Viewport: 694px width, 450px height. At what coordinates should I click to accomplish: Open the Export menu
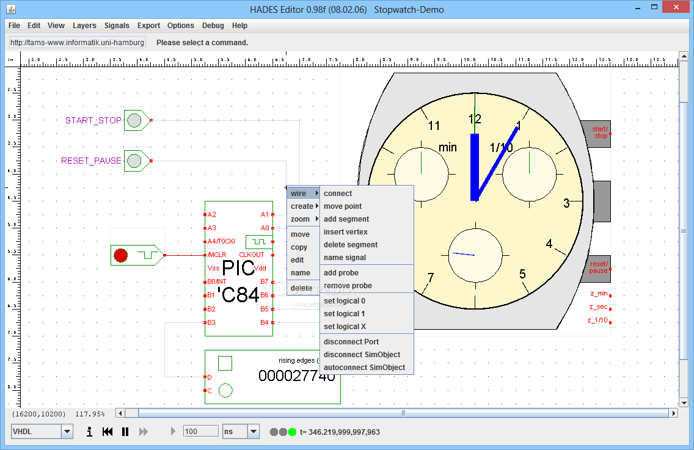pos(148,26)
